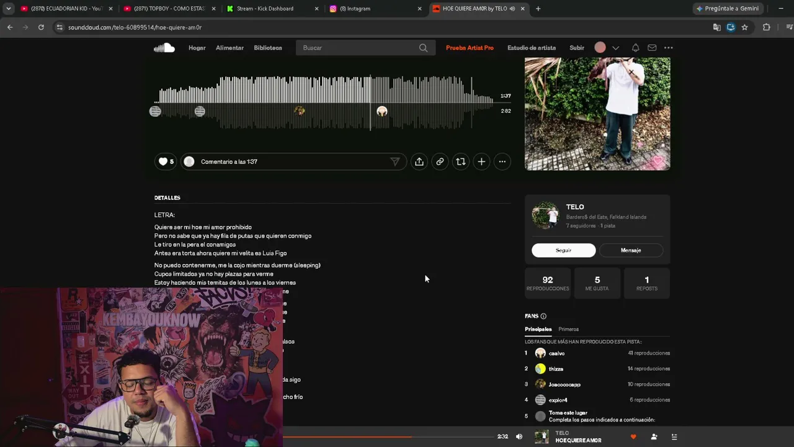794x447 pixels.
Task: Open Biblioteca in navigation
Action: (268, 48)
